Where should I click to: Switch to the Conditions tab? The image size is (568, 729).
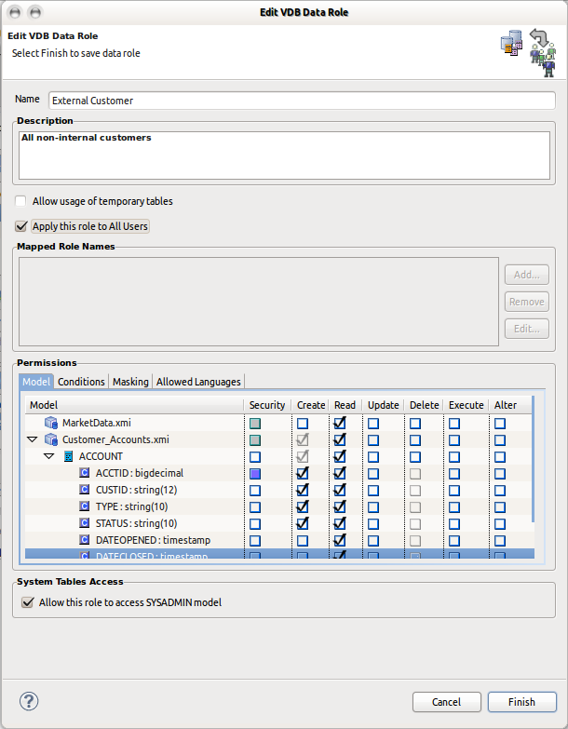point(81,382)
